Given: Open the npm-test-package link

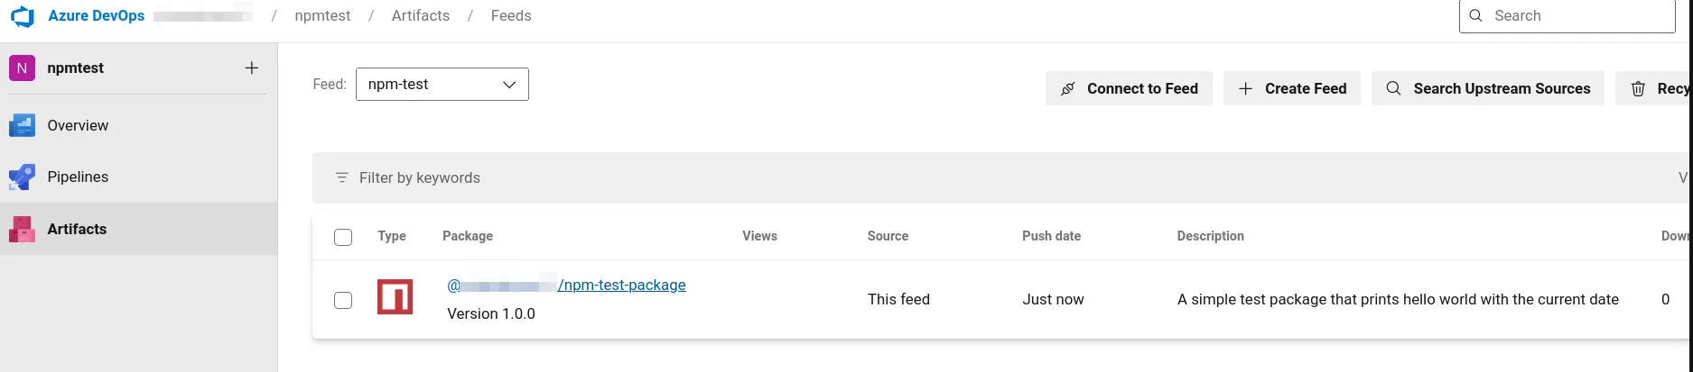Looking at the screenshot, I should click(x=567, y=285).
